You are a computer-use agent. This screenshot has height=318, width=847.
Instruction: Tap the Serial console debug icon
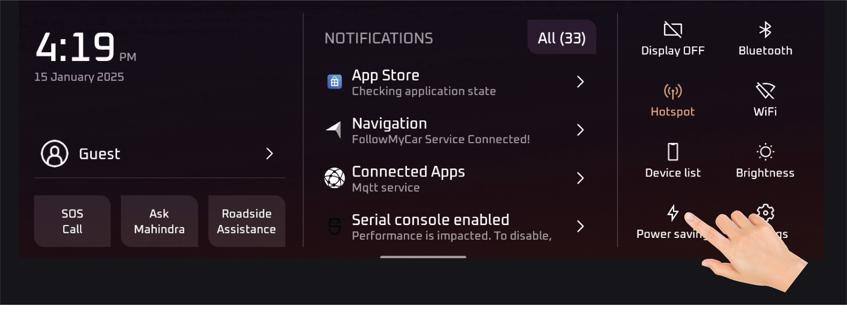pyautogui.click(x=334, y=226)
